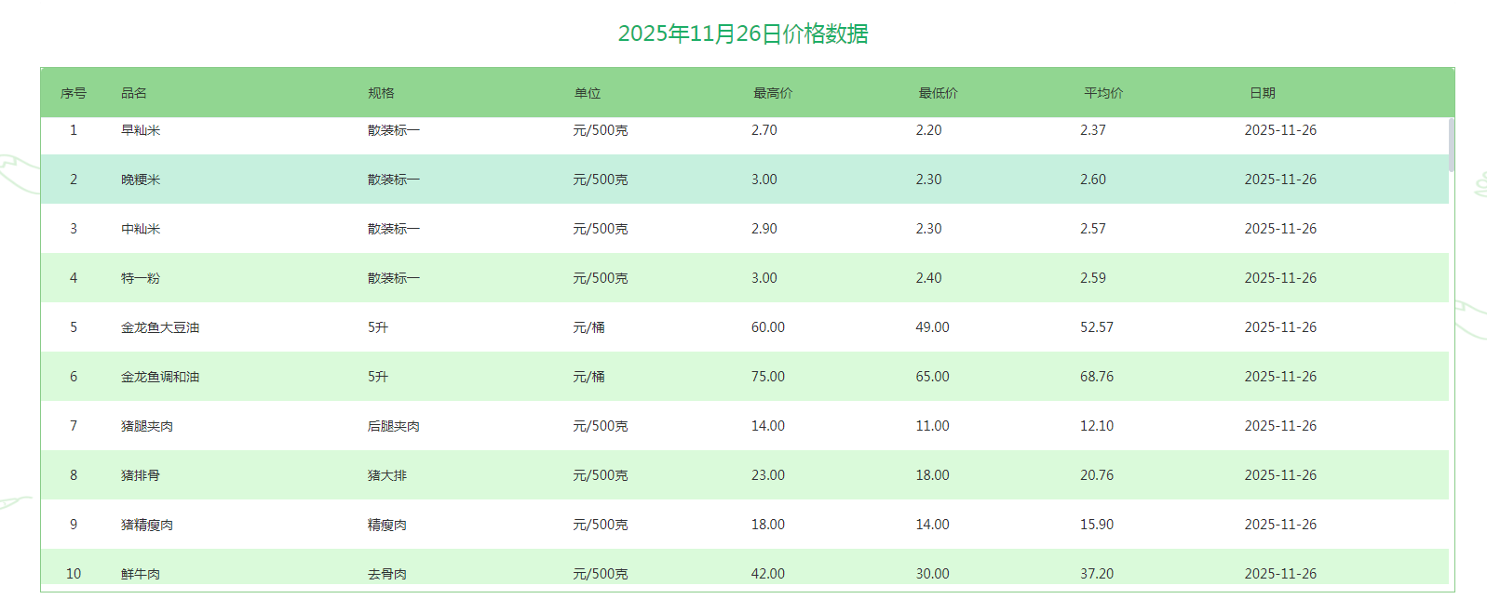Select the 早籼米 product name cell
Image resolution: width=1487 pixels, height=599 pixels.
point(141,130)
